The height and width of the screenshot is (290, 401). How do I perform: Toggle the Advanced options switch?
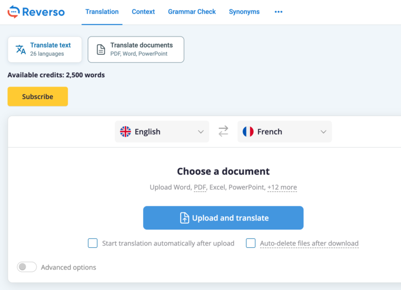pos(27,267)
